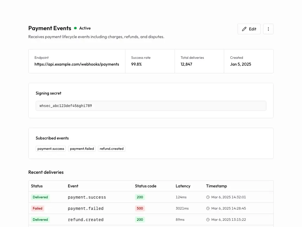Open the three-dot more options menu
Screen dimensions: 302x227
(x=268, y=29)
